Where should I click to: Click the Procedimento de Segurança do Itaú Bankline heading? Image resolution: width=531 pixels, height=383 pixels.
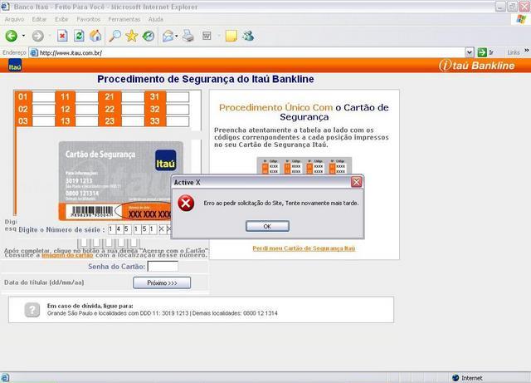206,79
